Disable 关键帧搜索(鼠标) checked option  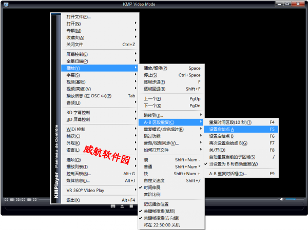(164, 211)
